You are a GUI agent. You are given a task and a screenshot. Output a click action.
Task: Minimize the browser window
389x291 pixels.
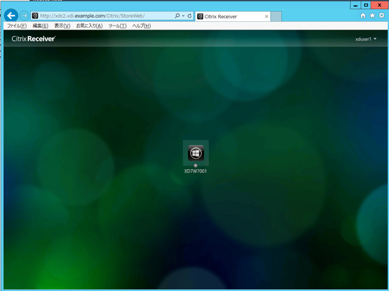pos(356,5)
